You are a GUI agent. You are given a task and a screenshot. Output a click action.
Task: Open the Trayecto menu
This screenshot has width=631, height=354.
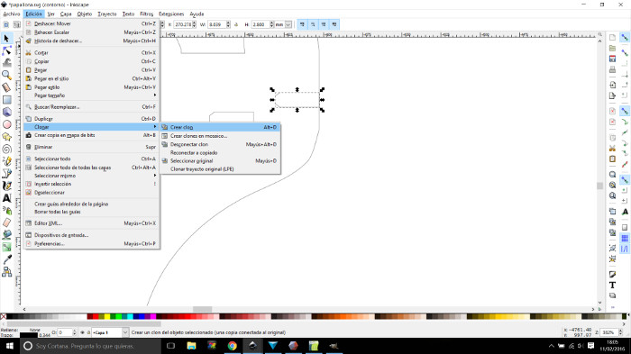point(106,14)
